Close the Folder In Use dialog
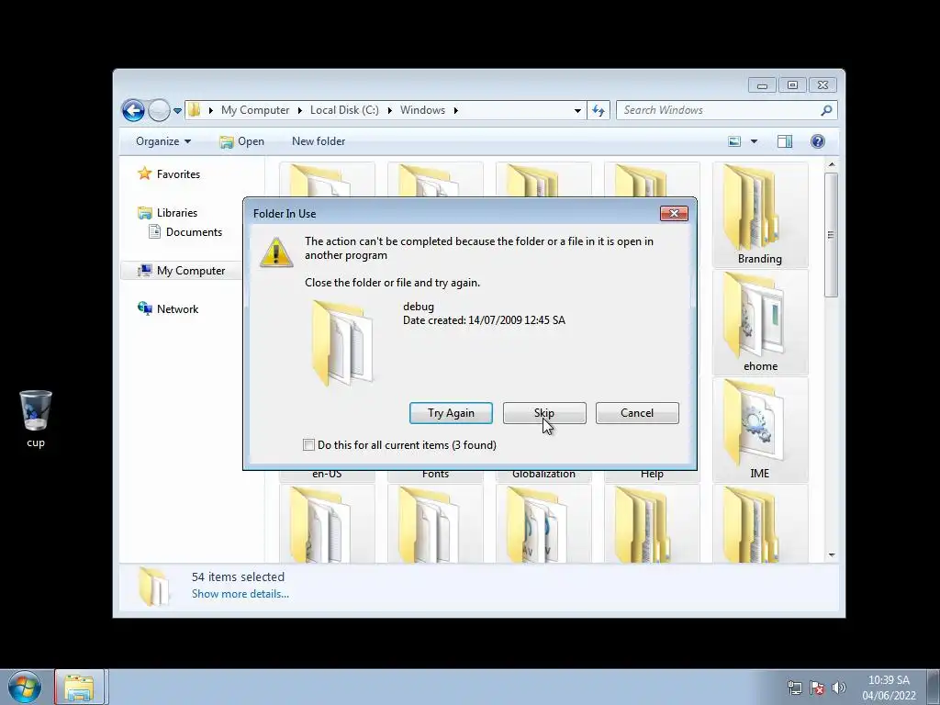This screenshot has width=940, height=705. (x=674, y=213)
